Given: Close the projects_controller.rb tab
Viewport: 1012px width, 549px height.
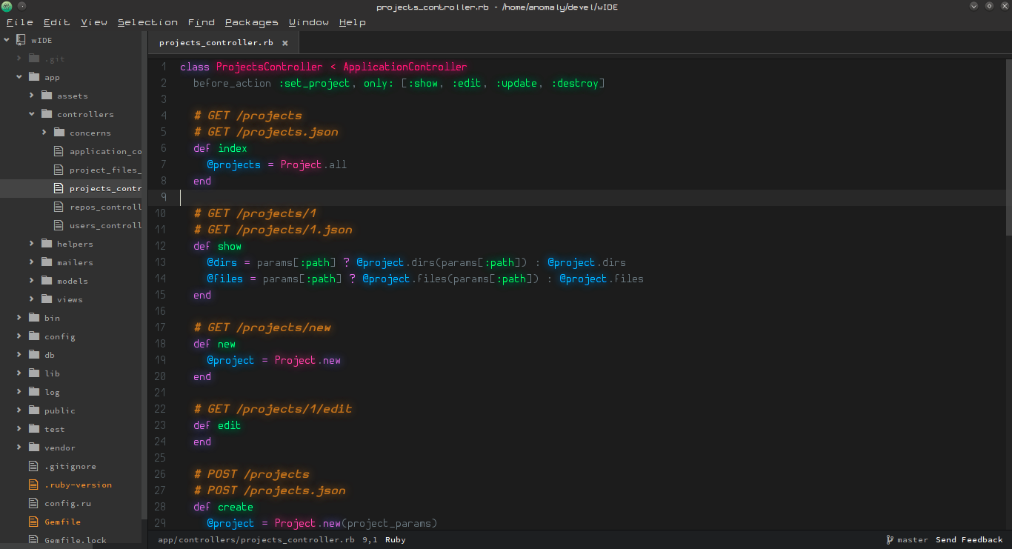Looking at the screenshot, I should (284, 43).
